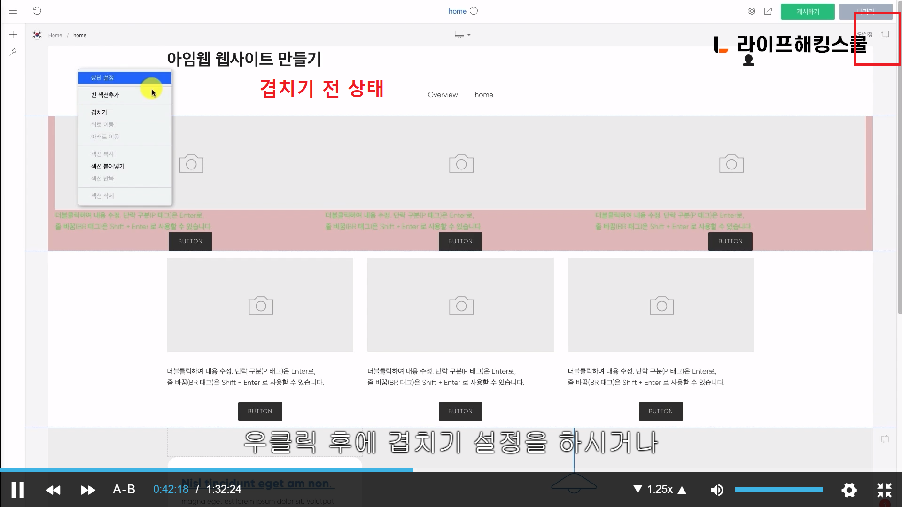Open site settings gear icon
The image size is (902, 507).
tap(752, 11)
